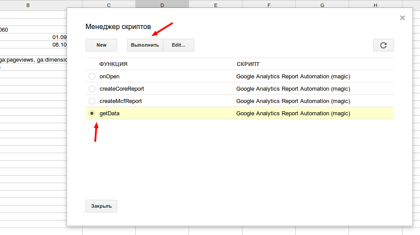The width and height of the screenshot is (420, 235).
Task: Click the refresh icon in script manager
Action: tap(383, 45)
